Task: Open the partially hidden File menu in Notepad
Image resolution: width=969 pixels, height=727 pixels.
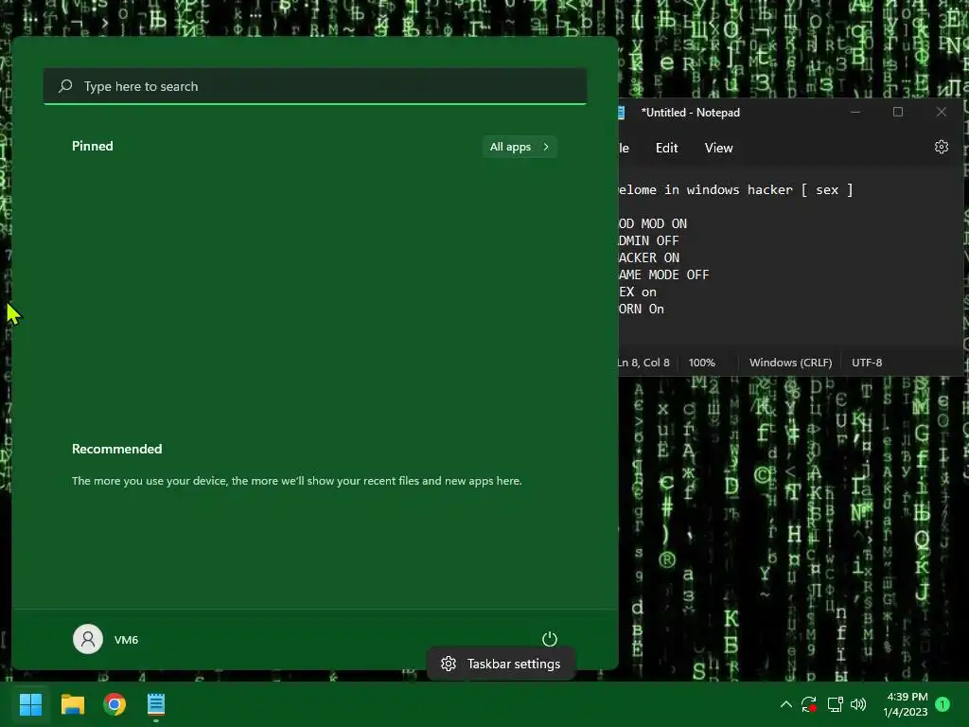Action: click(625, 148)
